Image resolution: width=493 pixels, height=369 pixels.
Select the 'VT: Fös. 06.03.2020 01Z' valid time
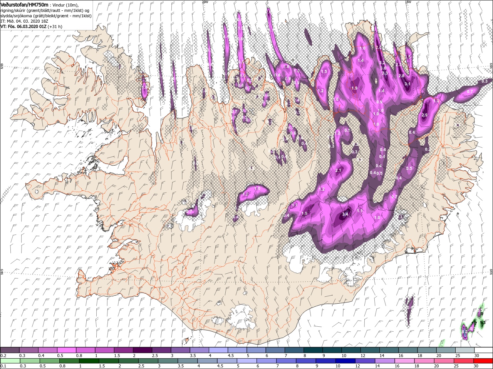pyautogui.click(x=23, y=27)
